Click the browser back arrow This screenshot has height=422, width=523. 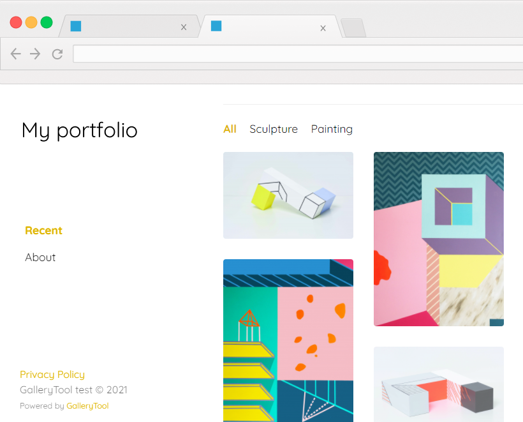15,54
